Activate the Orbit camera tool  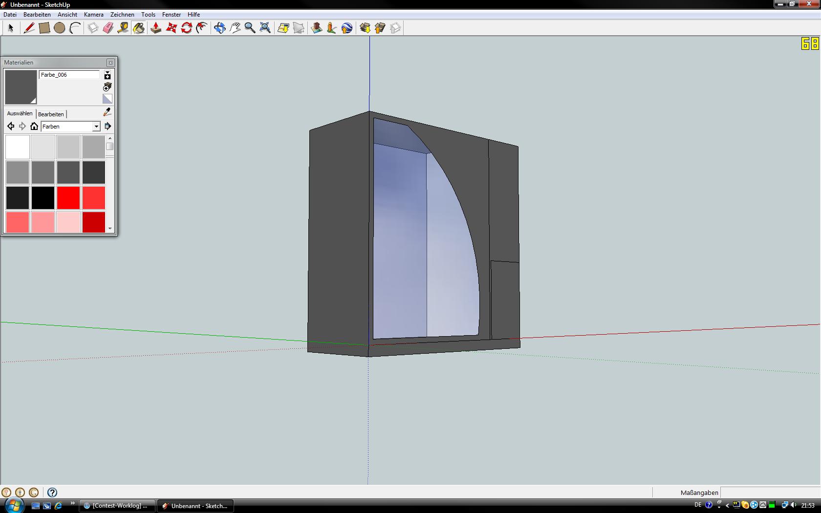tap(219, 28)
